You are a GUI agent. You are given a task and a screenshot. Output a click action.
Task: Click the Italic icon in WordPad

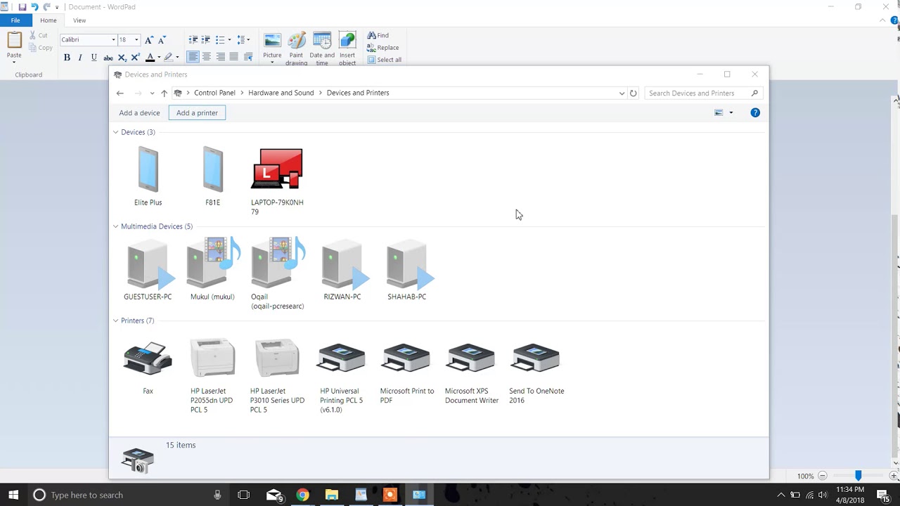pos(80,58)
